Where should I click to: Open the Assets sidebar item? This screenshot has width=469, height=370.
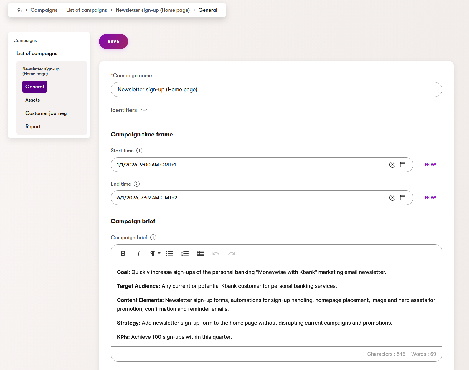[32, 100]
